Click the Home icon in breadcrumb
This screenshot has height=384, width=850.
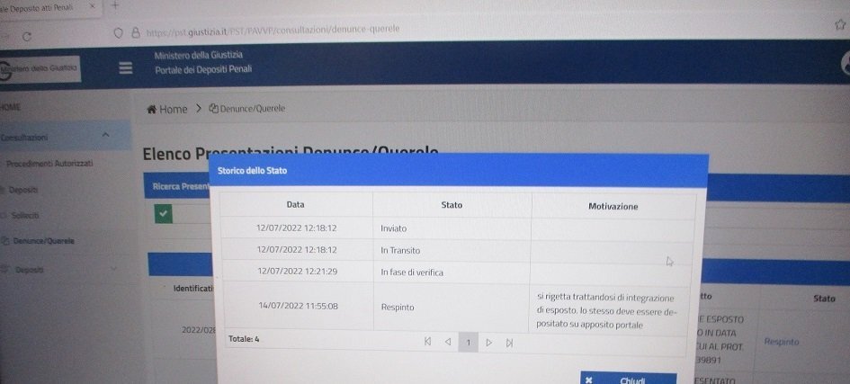152,109
